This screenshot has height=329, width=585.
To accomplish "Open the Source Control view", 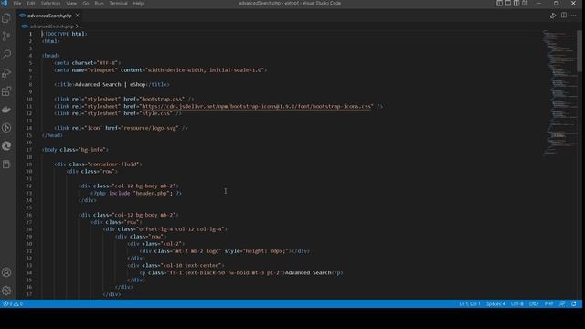I will tap(6, 37).
